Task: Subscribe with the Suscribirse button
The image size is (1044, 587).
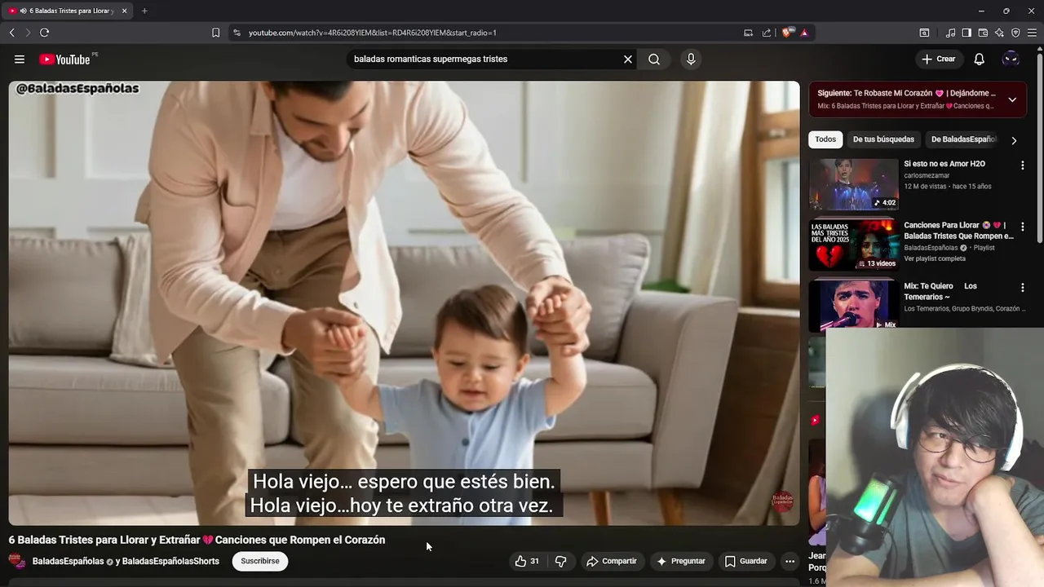Action: coord(260,561)
